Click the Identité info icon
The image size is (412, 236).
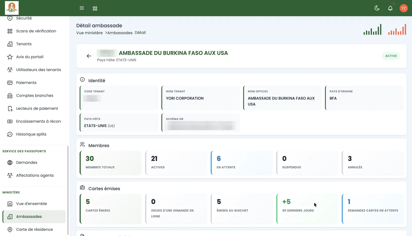pos(82,80)
